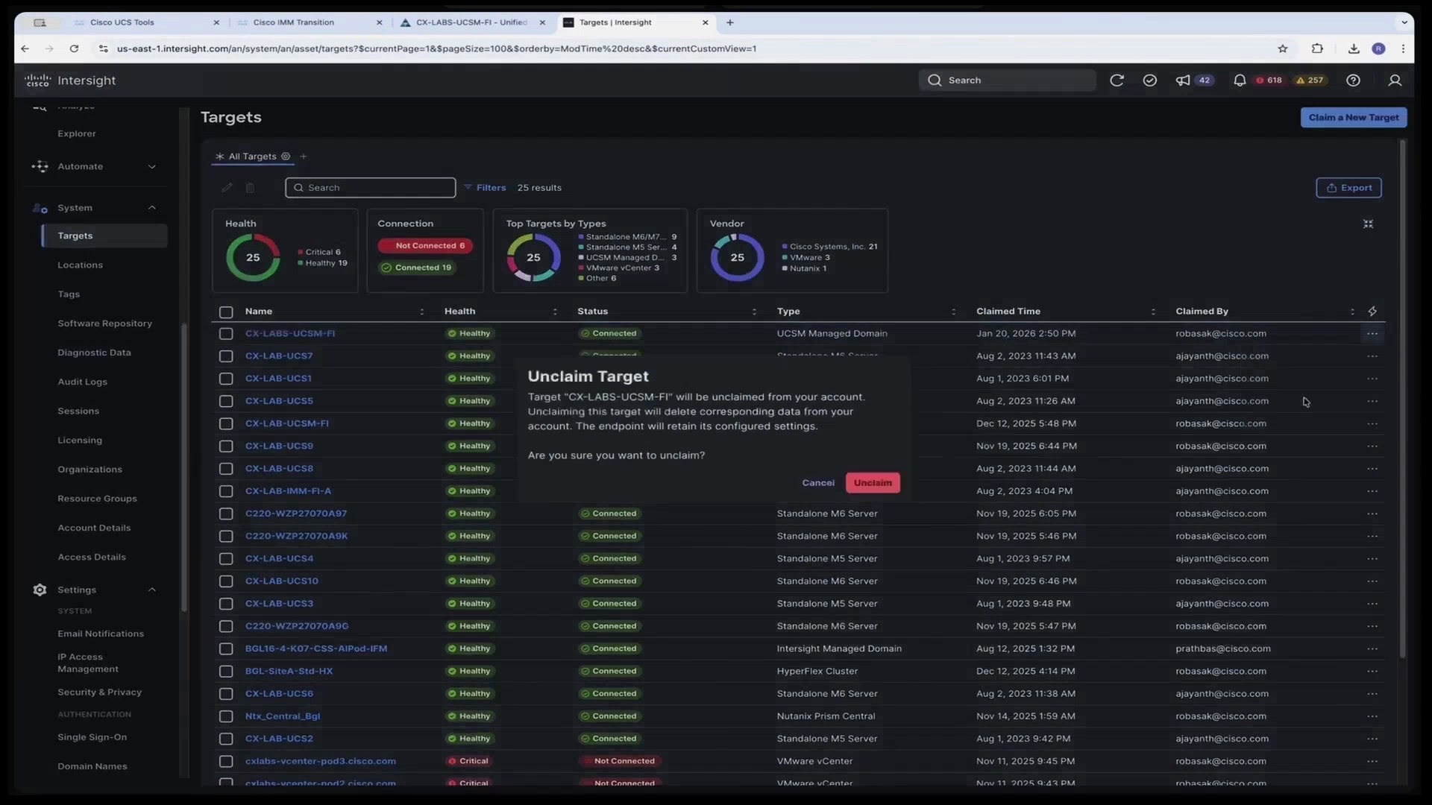This screenshot has height=805, width=1432.
Task: Confirm with the red Unclaim button
Action: 873,483
